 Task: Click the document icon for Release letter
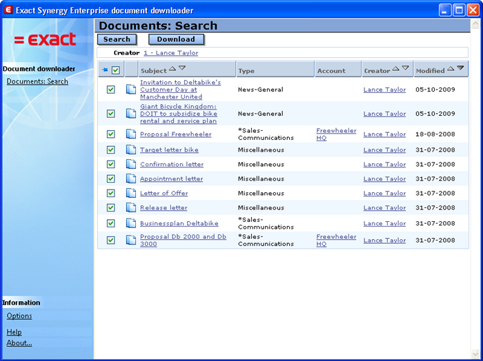[131, 207]
